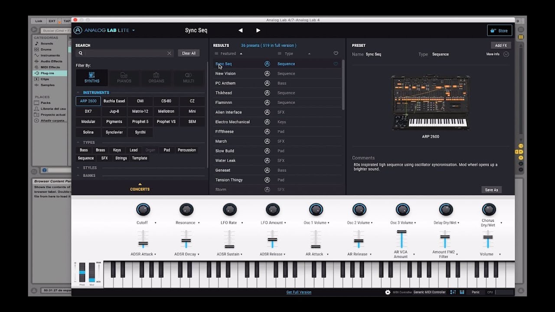Switch to the Pianos filter tab
The height and width of the screenshot is (312, 555).
[x=124, y=78]
